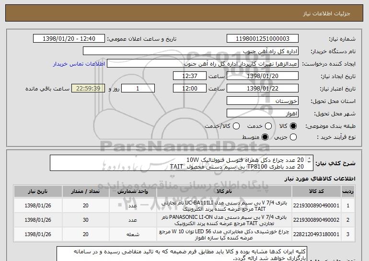Click unit شعله in row 3
Viewport: 369px width, 261px height.
133,235
